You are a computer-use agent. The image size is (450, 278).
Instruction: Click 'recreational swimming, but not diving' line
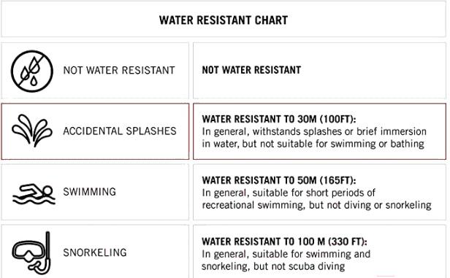[316, 205]
